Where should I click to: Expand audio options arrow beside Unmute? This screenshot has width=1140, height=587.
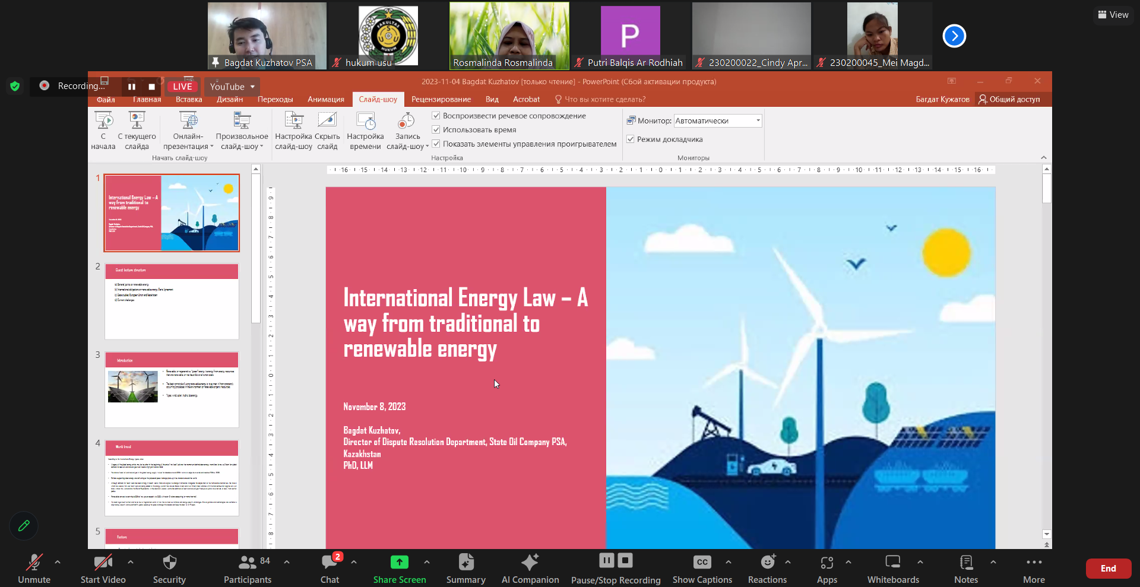(58, 561)
